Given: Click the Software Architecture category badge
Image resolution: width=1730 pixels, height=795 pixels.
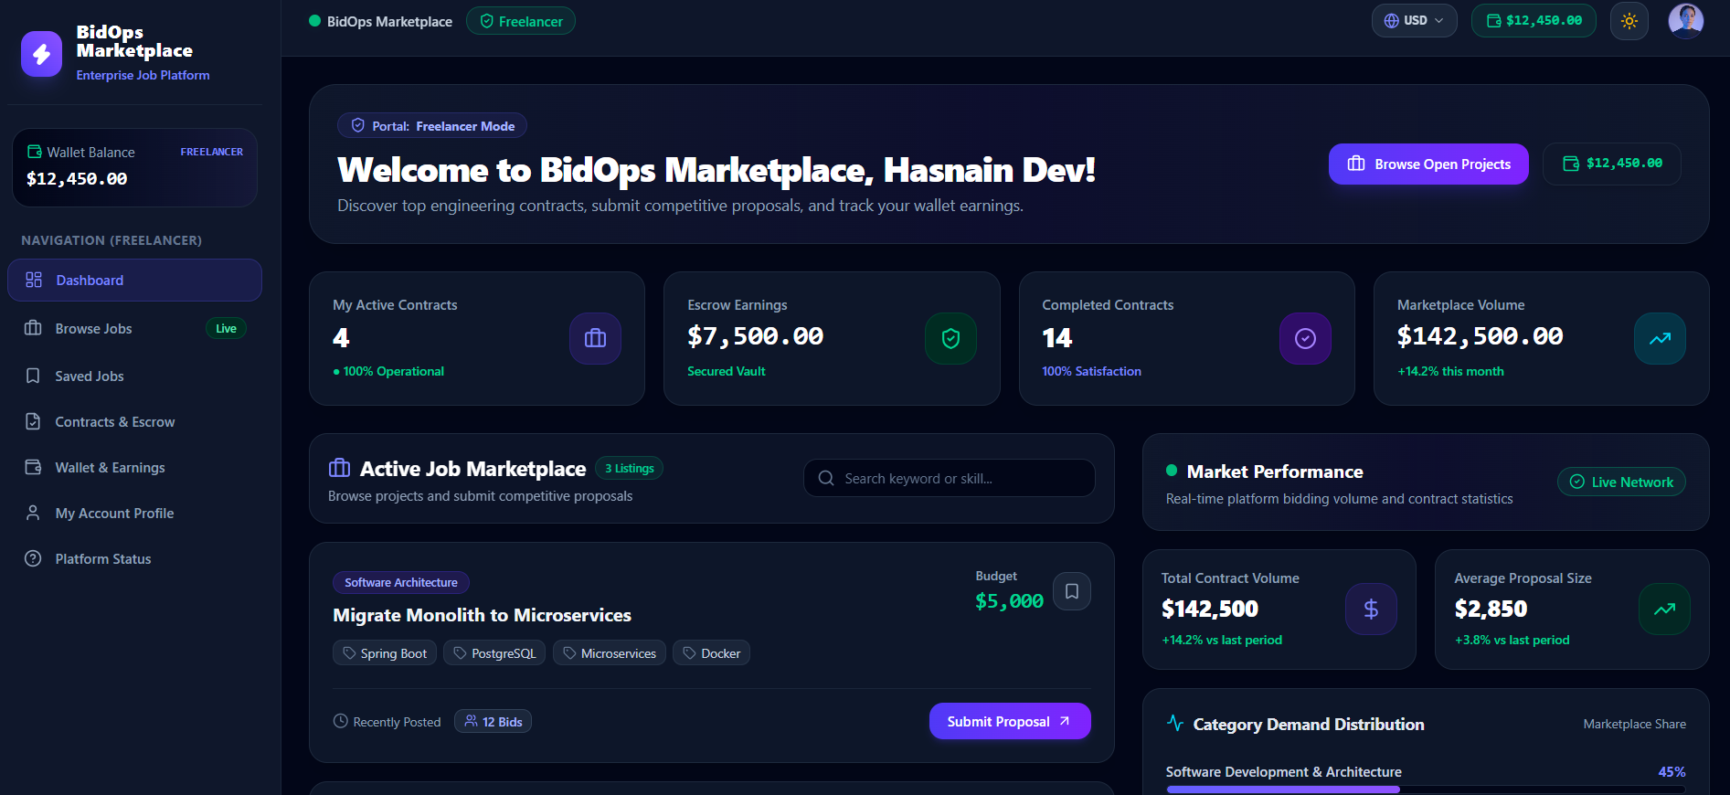Looking at the screenshot, I should pyautogui.click(x=401, y=582).
